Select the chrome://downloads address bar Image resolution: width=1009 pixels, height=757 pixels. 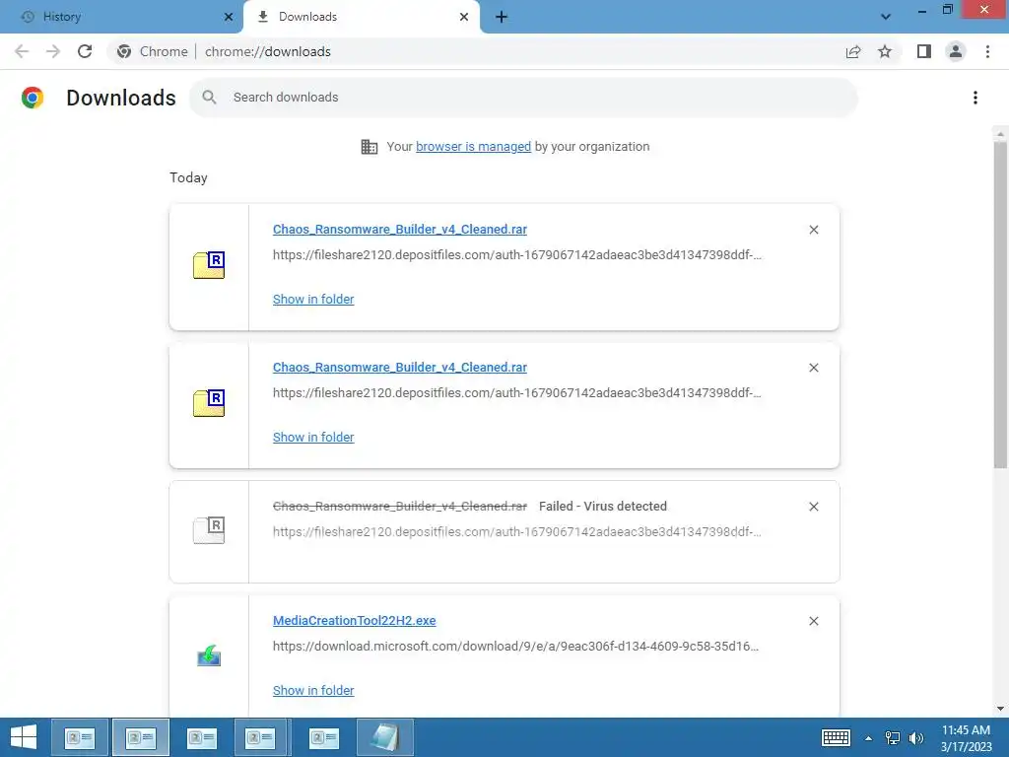click(268, 51)
